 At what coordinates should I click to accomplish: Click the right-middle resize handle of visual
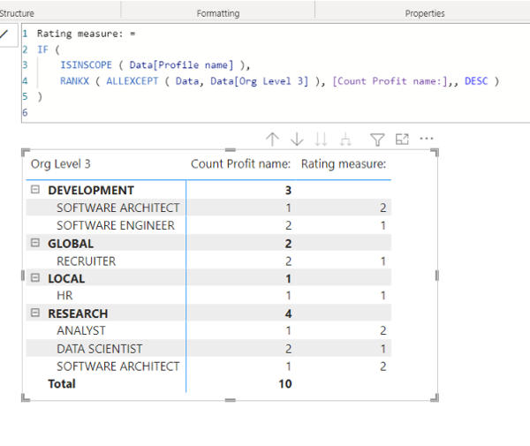436,276
